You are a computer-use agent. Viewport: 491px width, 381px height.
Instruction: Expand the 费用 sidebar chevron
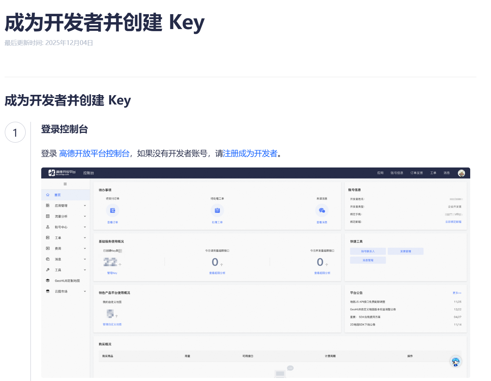tap(85, 248)
